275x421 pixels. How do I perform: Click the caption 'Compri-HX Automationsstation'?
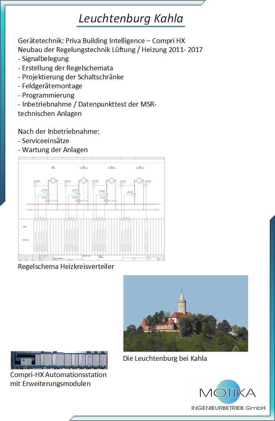pos(58,375)
